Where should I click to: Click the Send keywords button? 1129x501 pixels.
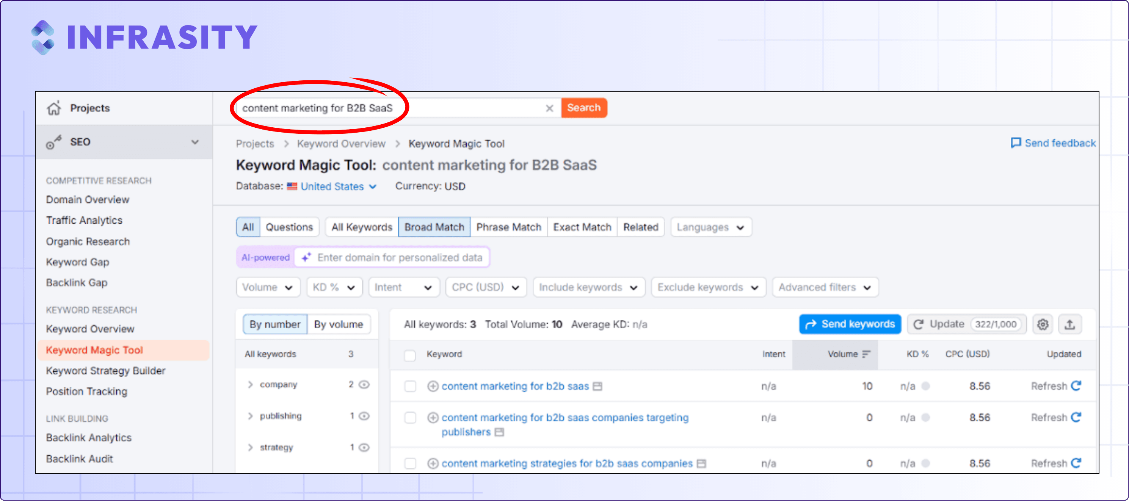850,324
